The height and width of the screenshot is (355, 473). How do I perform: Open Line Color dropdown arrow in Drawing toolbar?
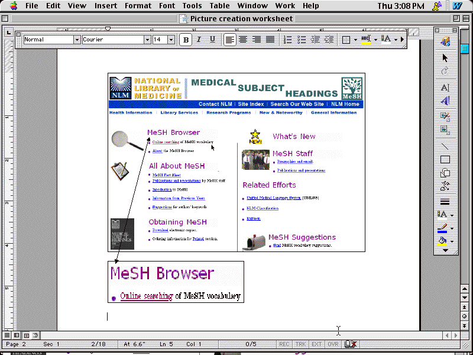point(452,228)
